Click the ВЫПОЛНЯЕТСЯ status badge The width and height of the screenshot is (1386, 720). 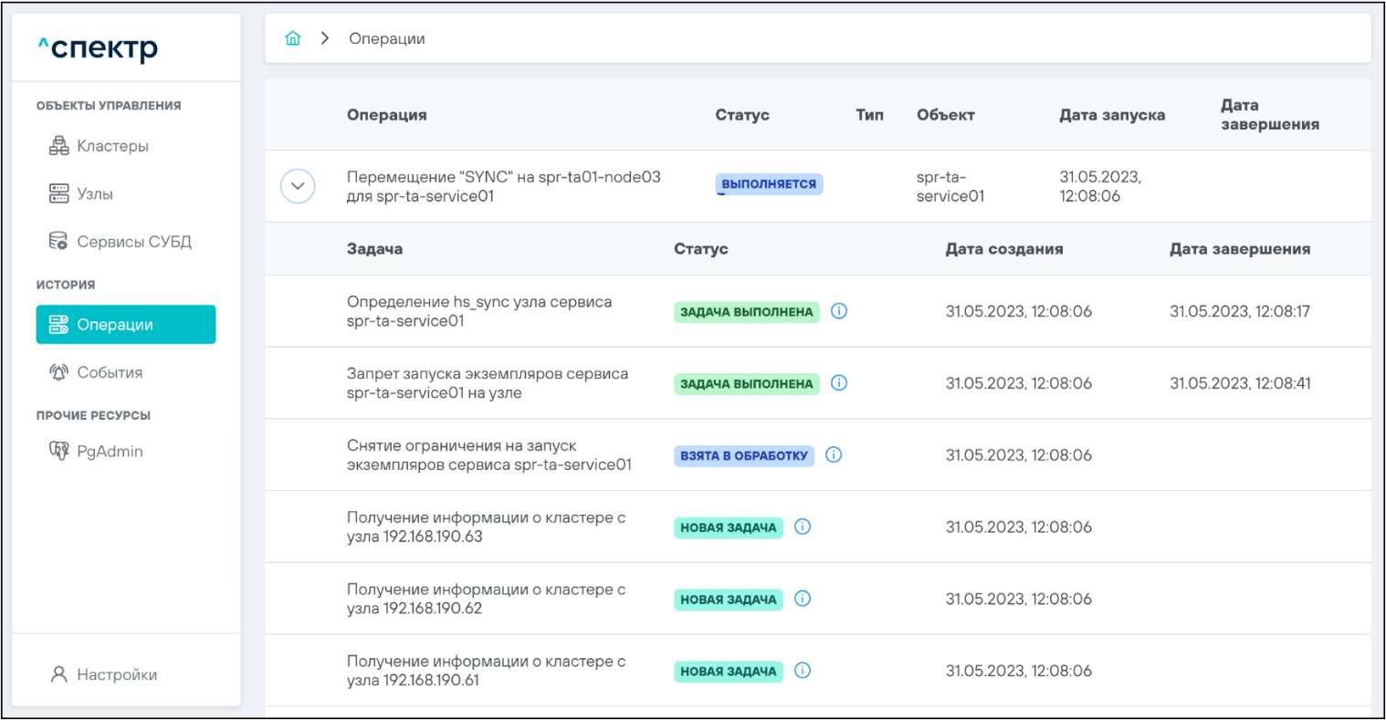pos(769,184)
